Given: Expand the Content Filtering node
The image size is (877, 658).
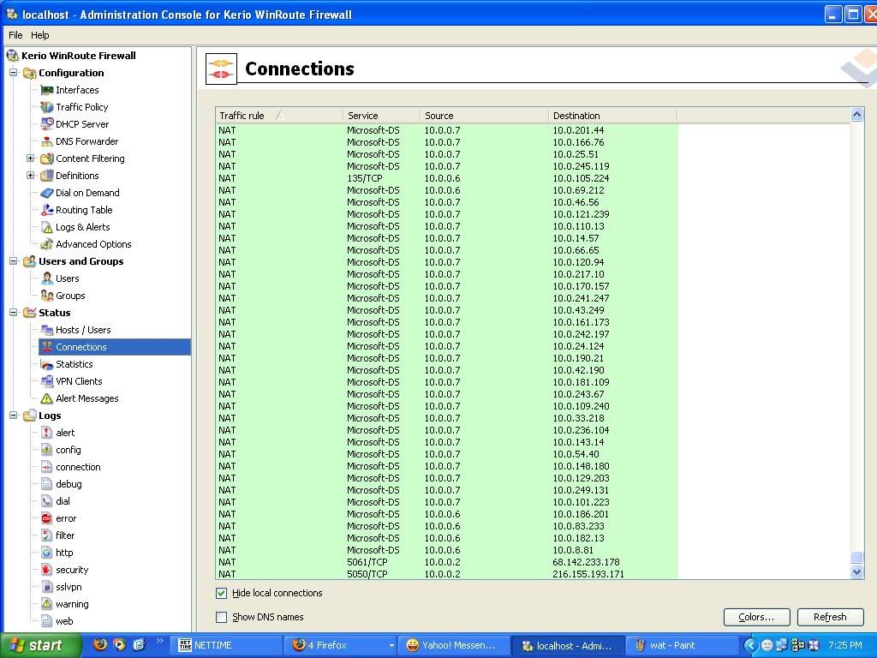Looking at the screenshot, I should click(30, 159).
